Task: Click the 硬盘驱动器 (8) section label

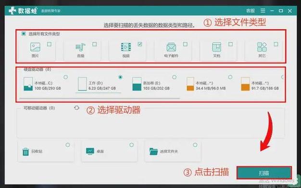Action: pos(38,70)
